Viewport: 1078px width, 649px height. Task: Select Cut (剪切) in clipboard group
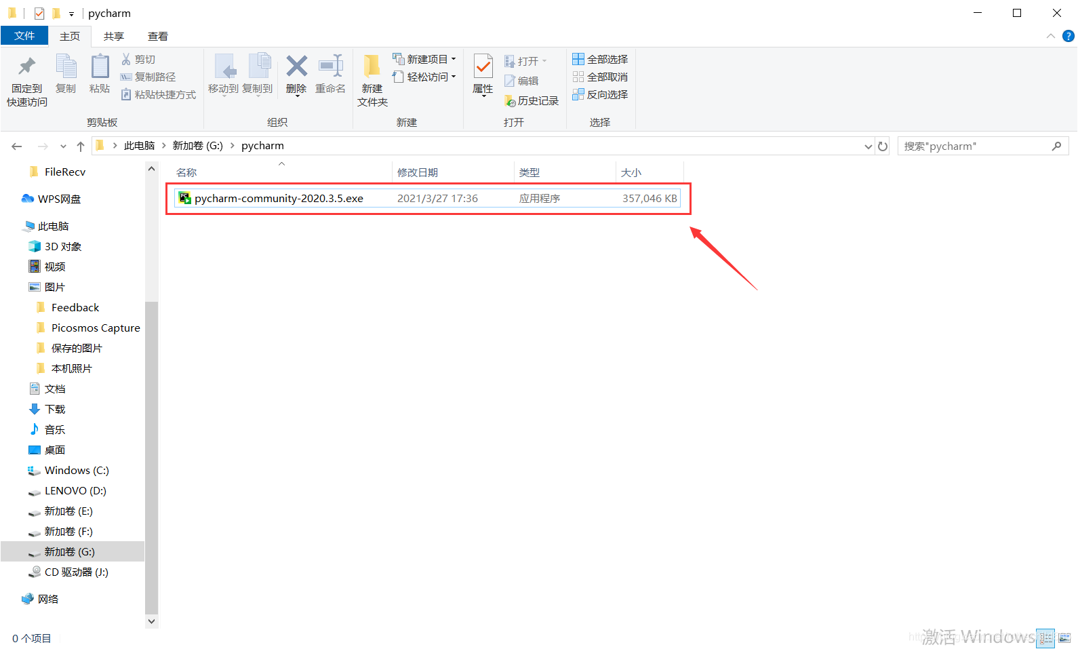pos(138,60)
